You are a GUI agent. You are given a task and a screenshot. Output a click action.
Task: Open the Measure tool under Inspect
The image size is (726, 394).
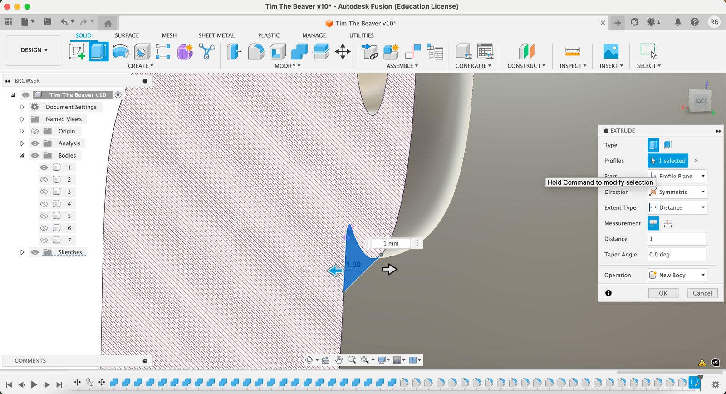pos(572,51)
